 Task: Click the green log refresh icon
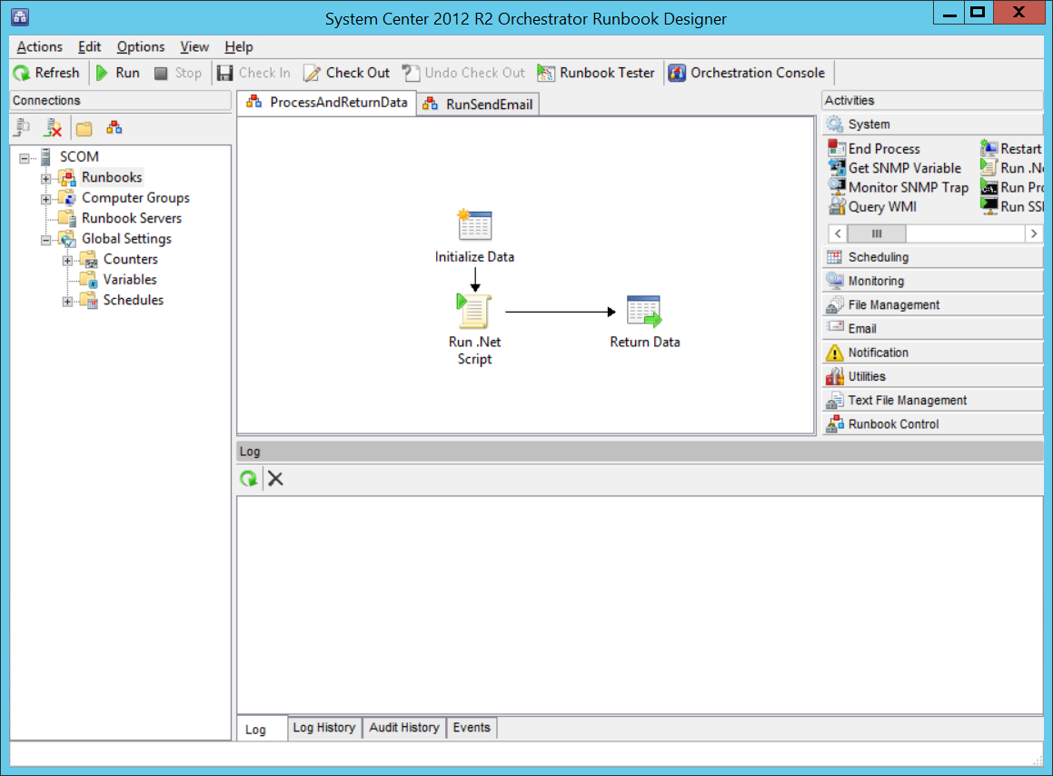[x=248, y=479]
